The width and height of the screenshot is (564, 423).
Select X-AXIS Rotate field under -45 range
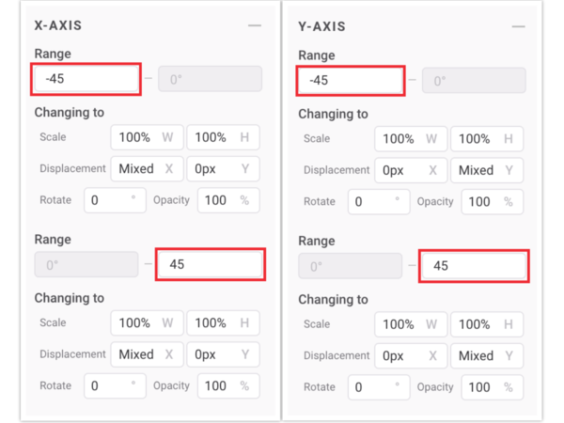click(115, 200)
